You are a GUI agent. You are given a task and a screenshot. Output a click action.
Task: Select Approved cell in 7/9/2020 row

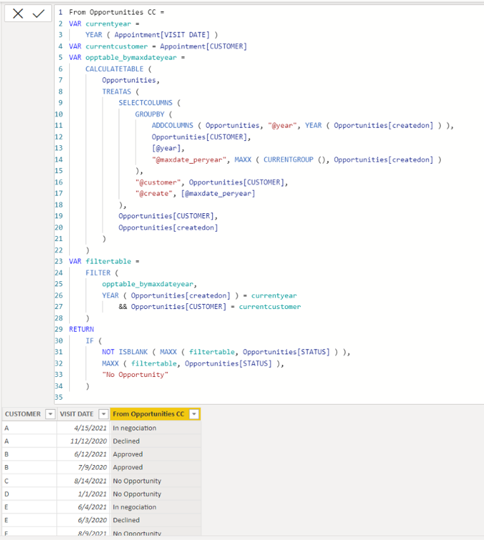[x=155, y=467]
